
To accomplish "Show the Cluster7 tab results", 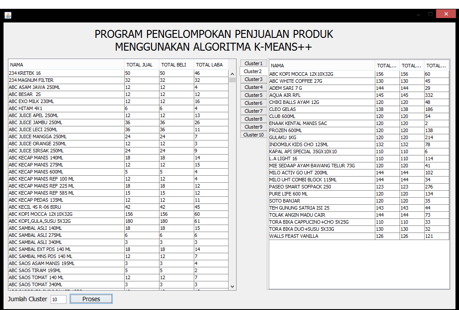I will (253, 111).
